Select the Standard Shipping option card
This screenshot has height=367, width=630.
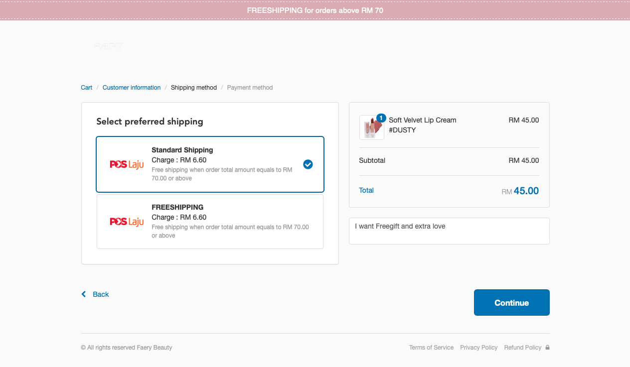click(210, 164)
